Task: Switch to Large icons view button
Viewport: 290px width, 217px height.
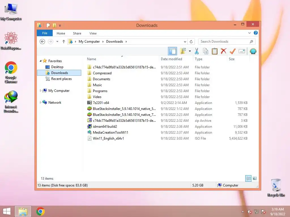Action: (x=255, y=179)
